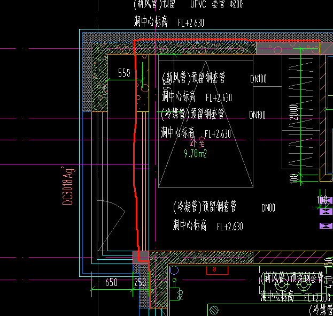Select the 9.78m2 area text
This screenshot has height=316, width=333.
tap(195, 153)
